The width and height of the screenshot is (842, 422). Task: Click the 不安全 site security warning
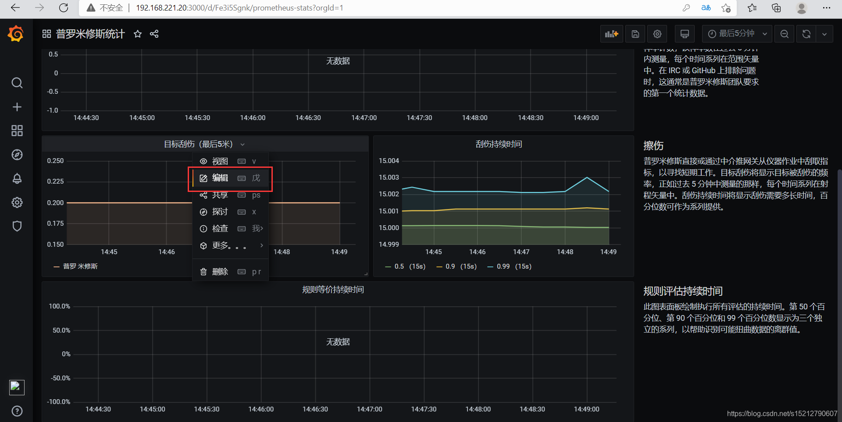pyautogui.click(x=105, y=8)
